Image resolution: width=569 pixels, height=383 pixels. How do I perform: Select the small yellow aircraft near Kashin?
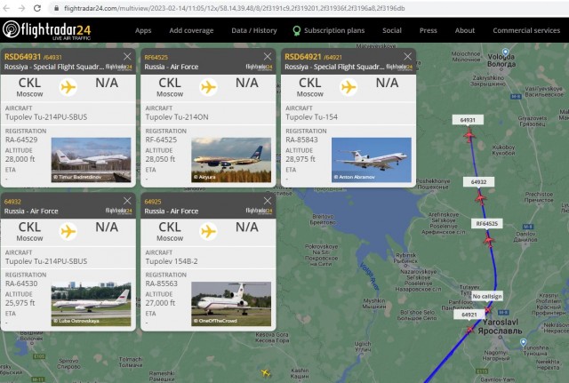(x=266, y=372)
